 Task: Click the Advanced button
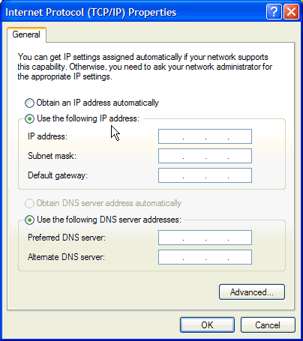coord(252,292)
